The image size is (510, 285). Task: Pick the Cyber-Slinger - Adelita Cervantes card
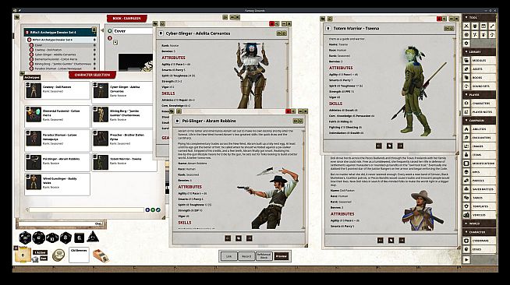tap(124, 92)
